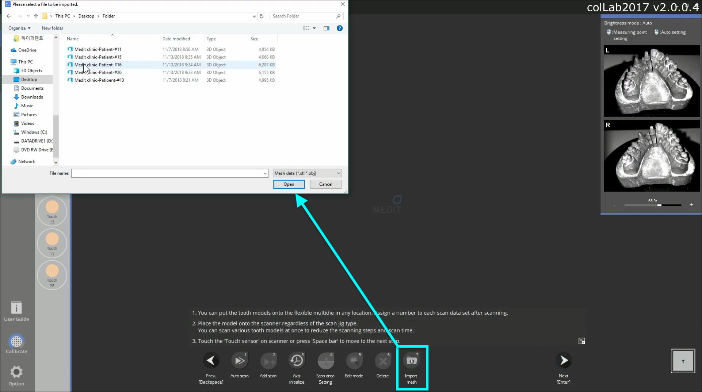Viewport: 702px width, 392px height.
Task: Select the Add scan tool
Action: (x=268, y=361)
